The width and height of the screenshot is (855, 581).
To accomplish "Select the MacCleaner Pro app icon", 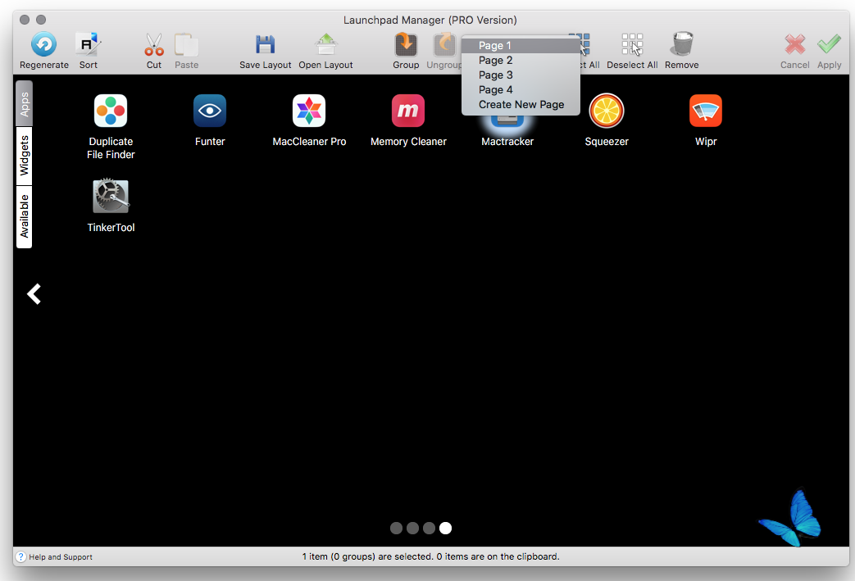I will click(309, 111).
